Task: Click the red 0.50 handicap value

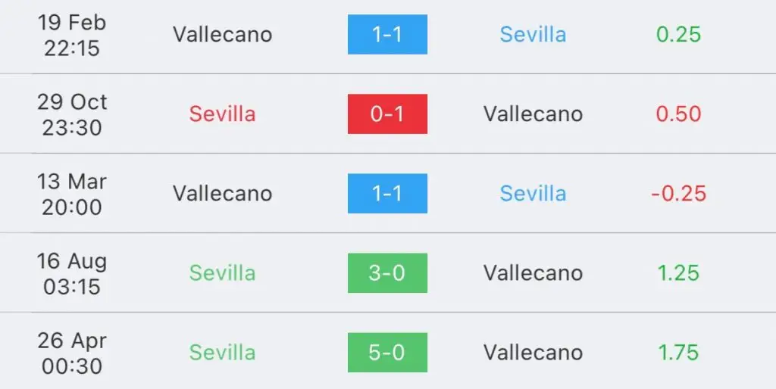Action: pyautogui.click(x=678, y=114)
